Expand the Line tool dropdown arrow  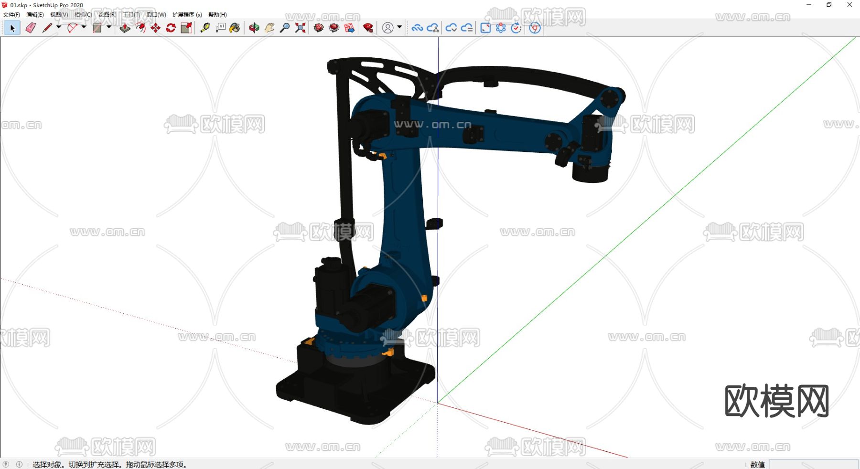coord(59,27)
